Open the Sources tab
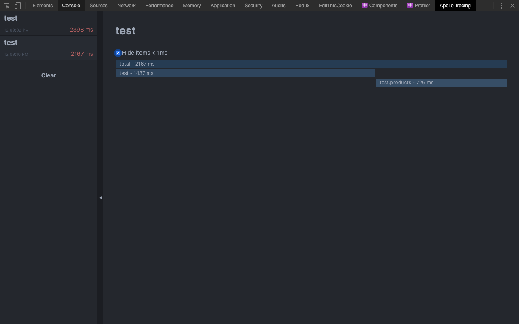The height and width of the screenshot is (324, 519). click(x=99, y=6)
